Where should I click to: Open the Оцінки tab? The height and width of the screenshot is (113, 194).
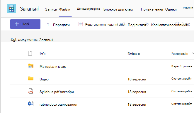click(x=171, y=9)
